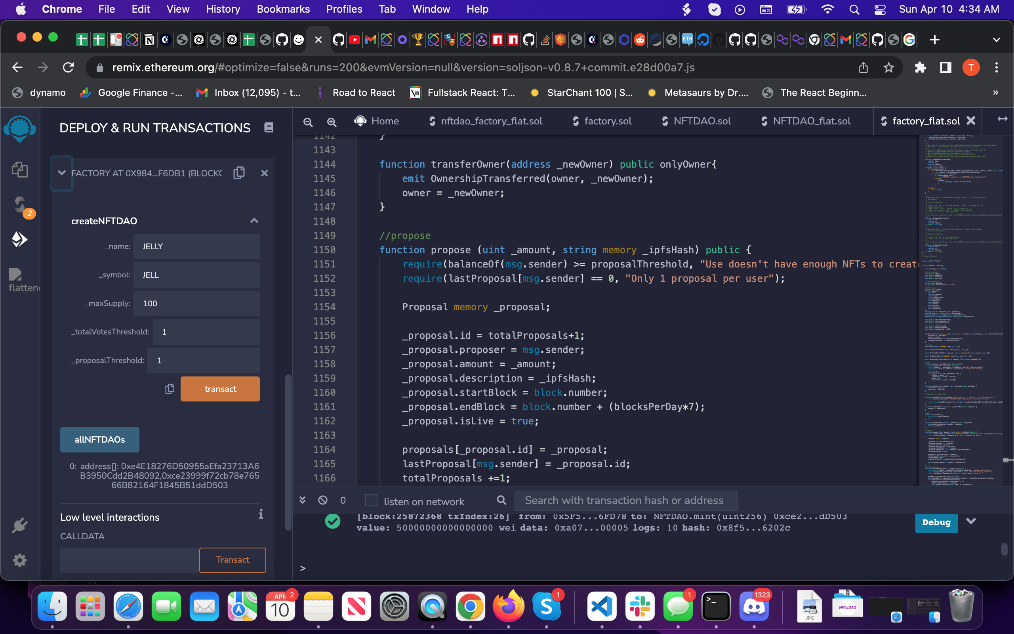Close factory_flat.sol tab
Image resolution: width=1014 pixels, height=634 pixels.
970,121
